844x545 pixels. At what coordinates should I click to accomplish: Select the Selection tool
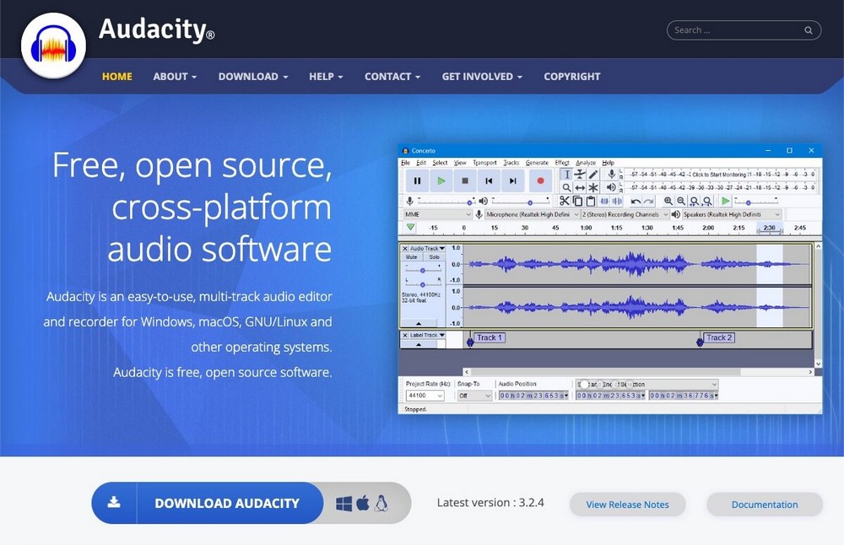pos(566,174)
